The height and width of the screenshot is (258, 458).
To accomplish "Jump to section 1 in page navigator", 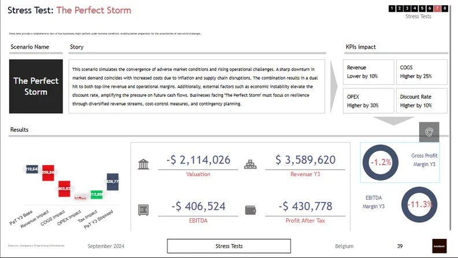I will tap(392, 9).
